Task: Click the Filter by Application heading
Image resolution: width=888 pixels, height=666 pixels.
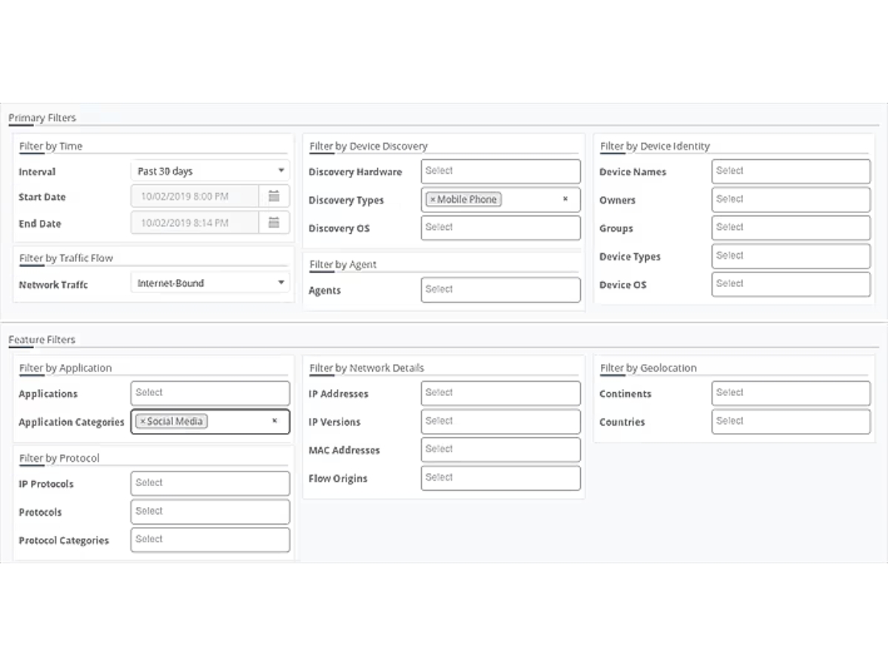Action: 66,368
